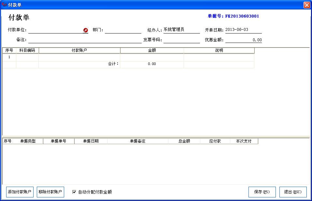Click row 1 of the payment account table
Screen dimensions: 312x201
[x=79, y=57]
